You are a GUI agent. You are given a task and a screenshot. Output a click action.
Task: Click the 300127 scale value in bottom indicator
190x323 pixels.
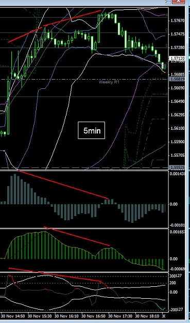tap(176, 276)
